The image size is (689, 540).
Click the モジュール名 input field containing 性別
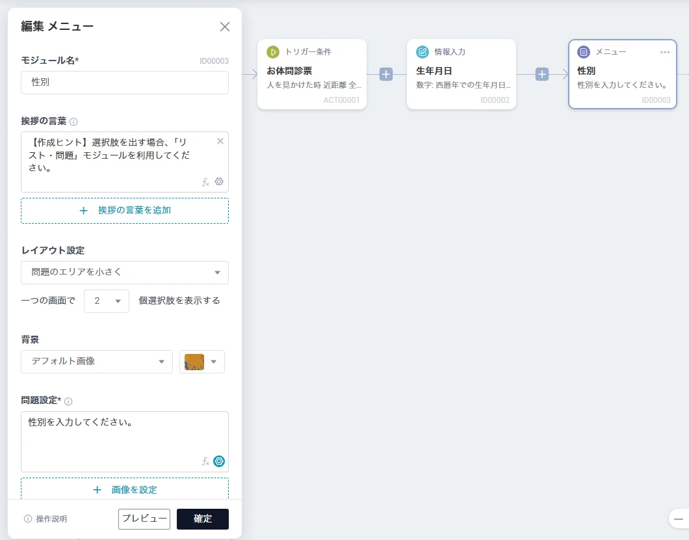[125, 82]
